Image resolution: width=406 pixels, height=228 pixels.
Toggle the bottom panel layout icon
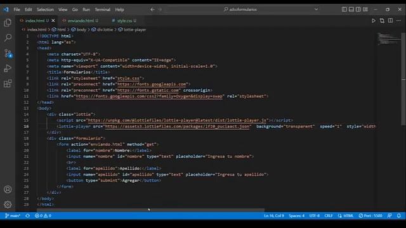pyautogui.click(x=351, y=9)
